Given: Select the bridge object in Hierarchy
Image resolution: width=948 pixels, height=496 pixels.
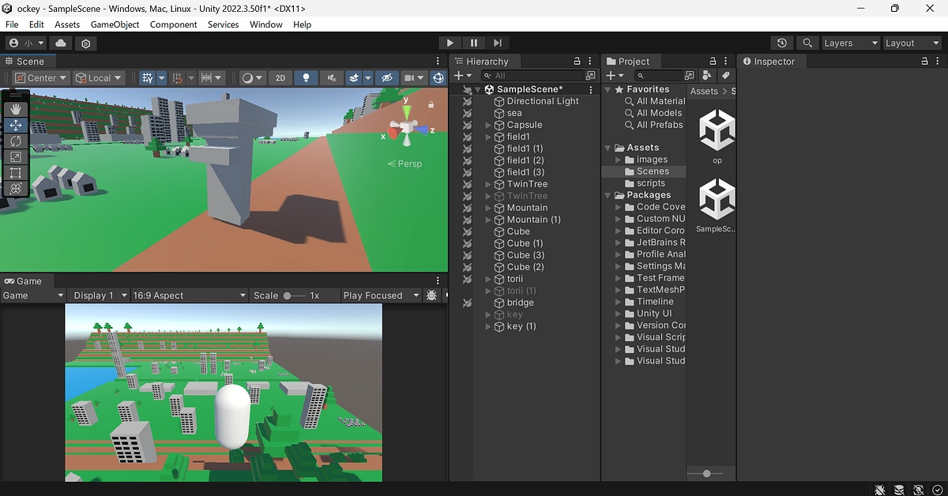Looking at the screenshot, I should pos(520,302).
